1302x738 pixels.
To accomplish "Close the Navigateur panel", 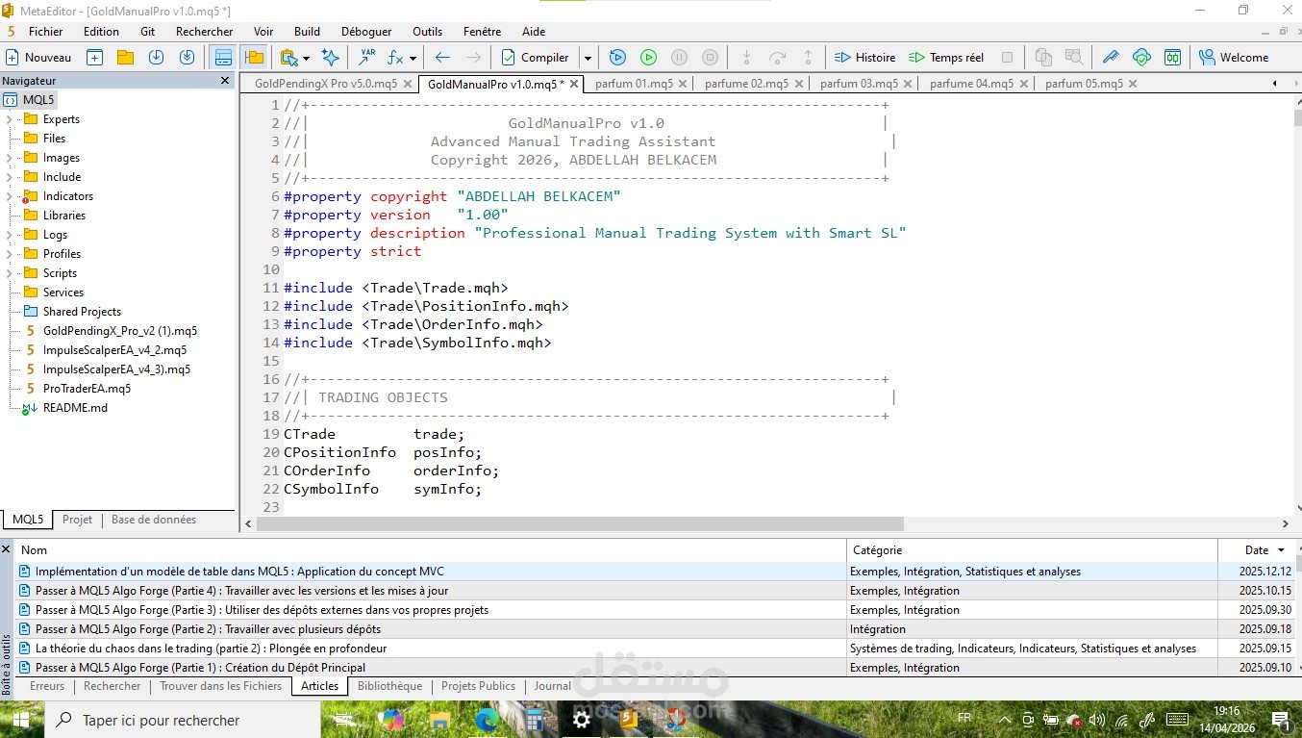I will pyautogui.click(x=225, y=81).
